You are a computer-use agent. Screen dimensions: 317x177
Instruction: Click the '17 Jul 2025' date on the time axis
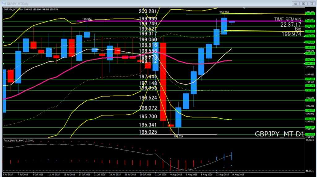pos(84,175)
